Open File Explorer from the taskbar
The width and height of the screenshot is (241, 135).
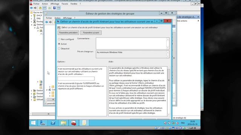tap(63, 123)
